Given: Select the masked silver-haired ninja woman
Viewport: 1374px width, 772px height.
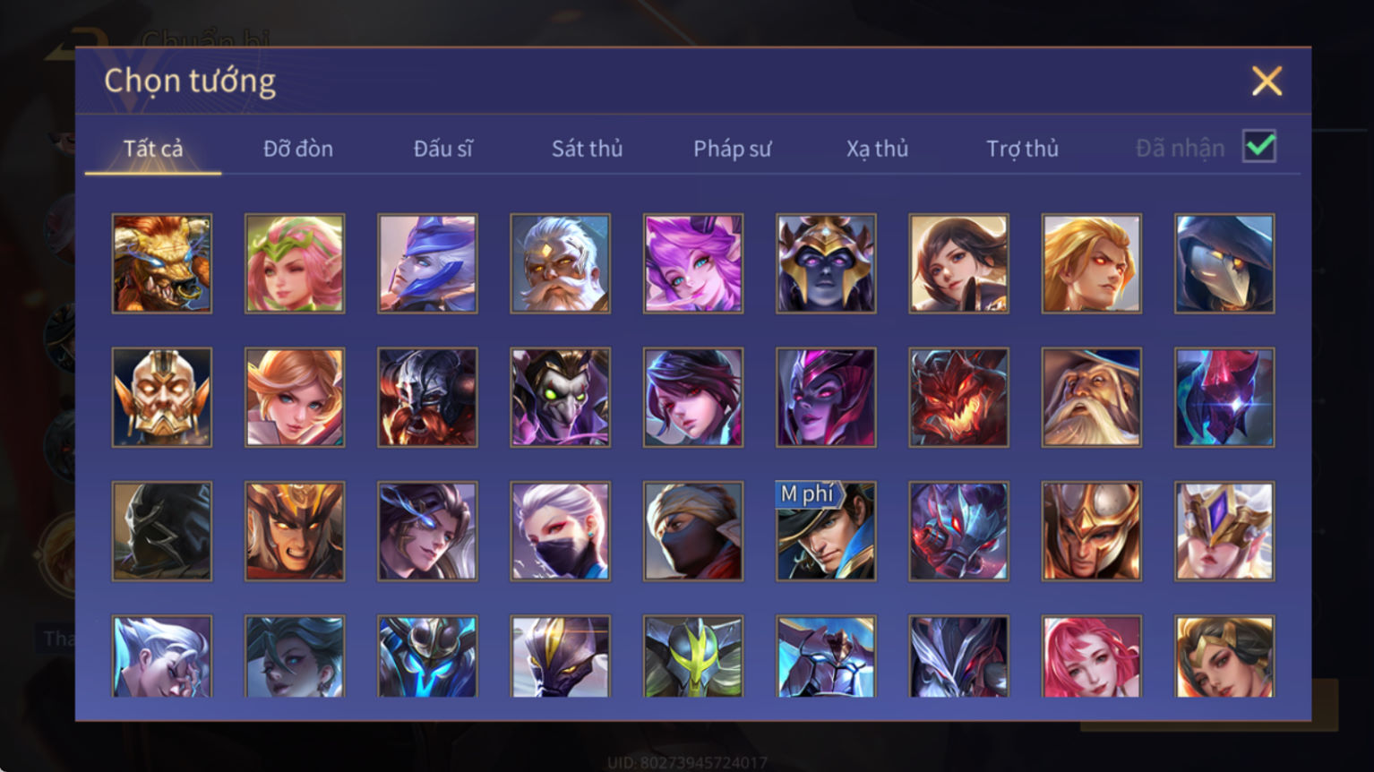Looking at the screenshot, I should point(561,531).
